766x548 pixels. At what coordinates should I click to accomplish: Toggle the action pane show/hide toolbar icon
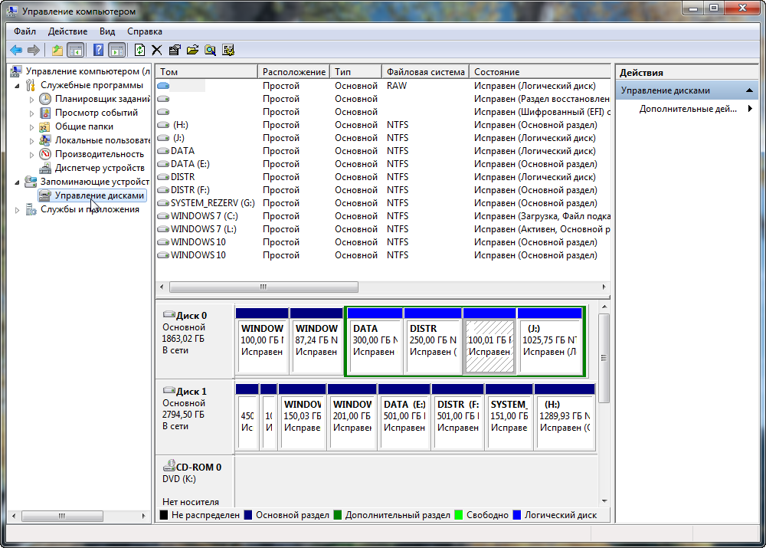116,50
